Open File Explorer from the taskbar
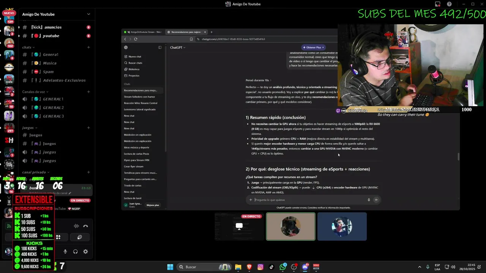 (238, 267)
